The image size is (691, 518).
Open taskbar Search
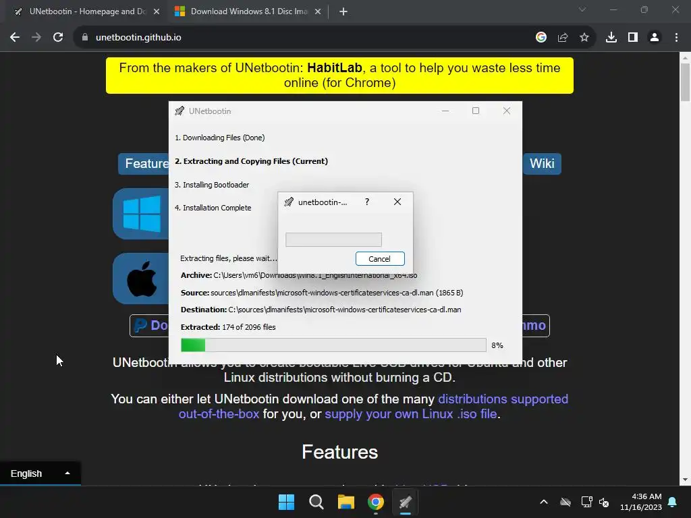pyautogui.click(x=316, y=502)
